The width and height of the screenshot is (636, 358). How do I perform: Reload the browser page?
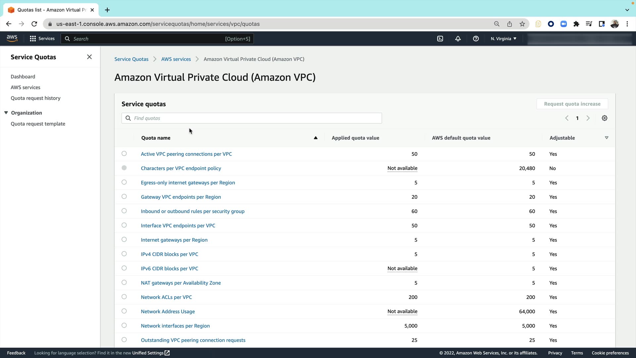pyautogui.click(x=34, y=24)
